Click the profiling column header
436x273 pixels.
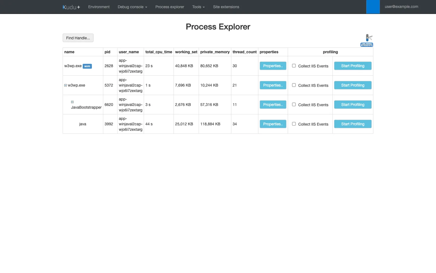click(x=330, y=52)
